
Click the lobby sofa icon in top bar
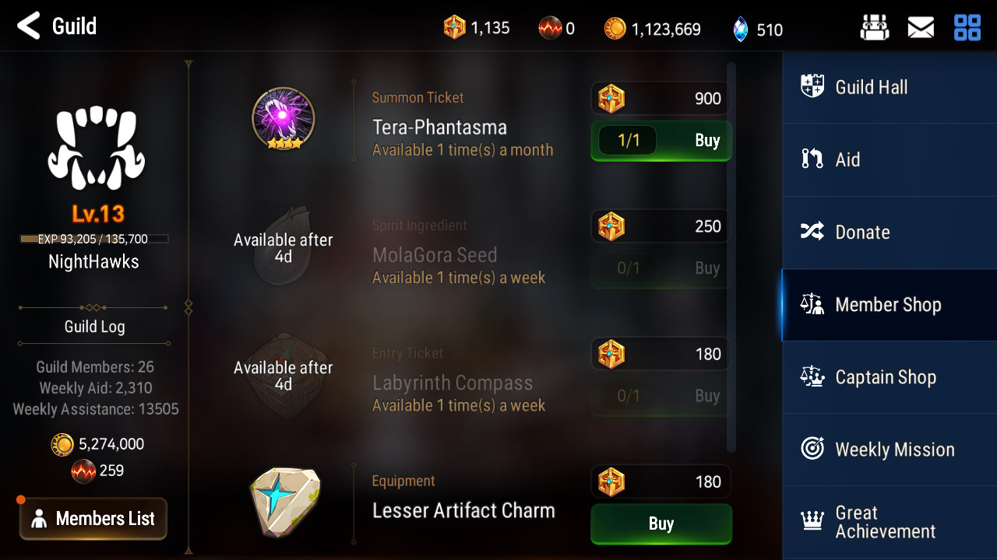tap(875, 29)
